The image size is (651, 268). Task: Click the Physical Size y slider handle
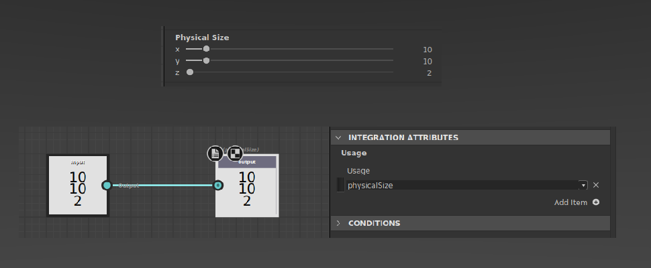pos(206,60)
